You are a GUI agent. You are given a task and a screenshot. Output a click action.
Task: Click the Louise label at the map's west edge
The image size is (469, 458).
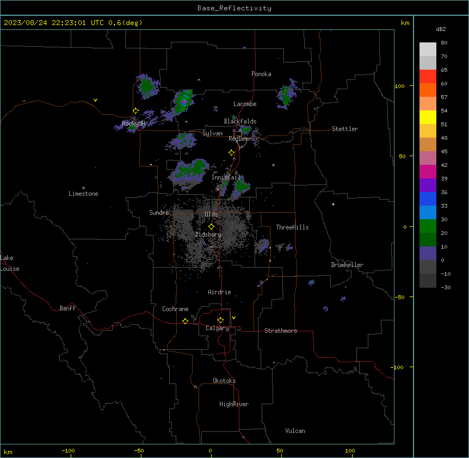tap(10, 269)
